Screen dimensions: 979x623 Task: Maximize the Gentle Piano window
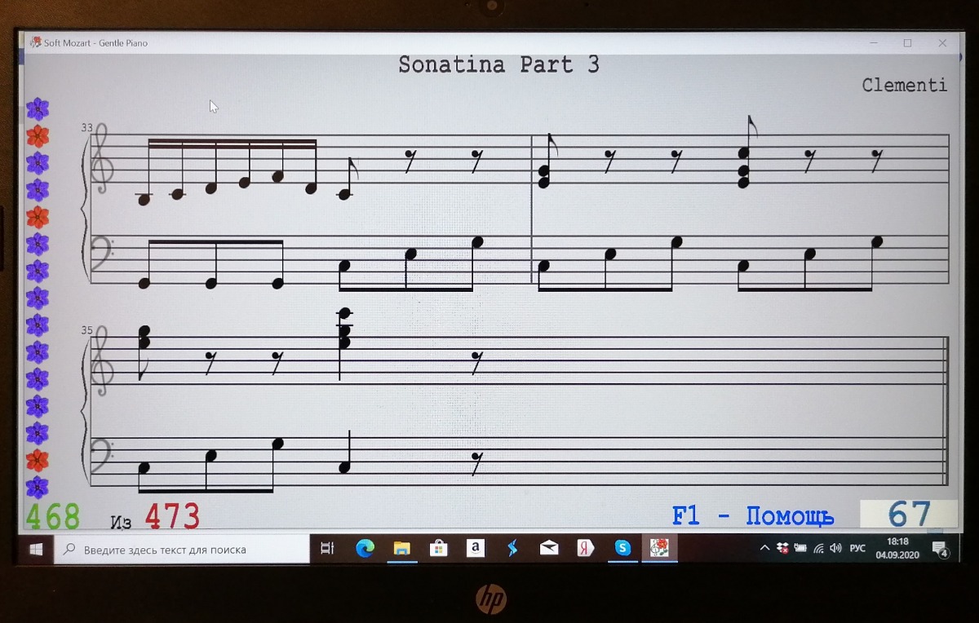[x=907, y=43]
